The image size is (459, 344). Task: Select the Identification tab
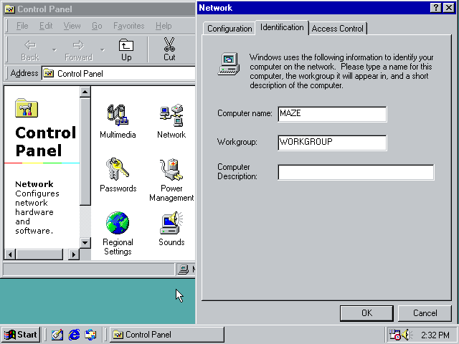pyautogui.click(x=282, y=27)
